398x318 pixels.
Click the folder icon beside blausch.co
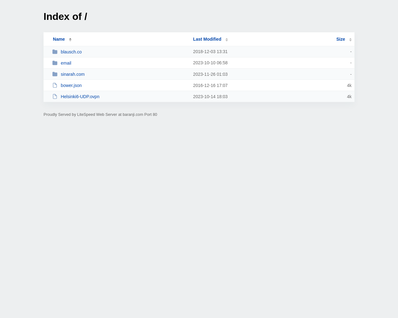tap(55, 52)
